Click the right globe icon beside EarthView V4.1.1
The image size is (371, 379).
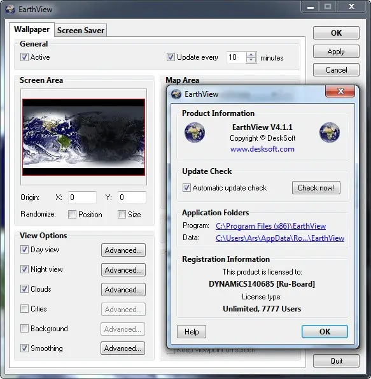330,132
